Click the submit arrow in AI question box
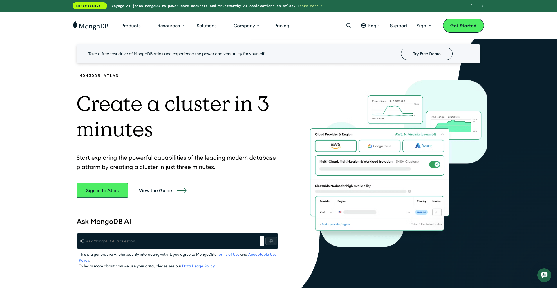557x288 pixels. (271, 241)
